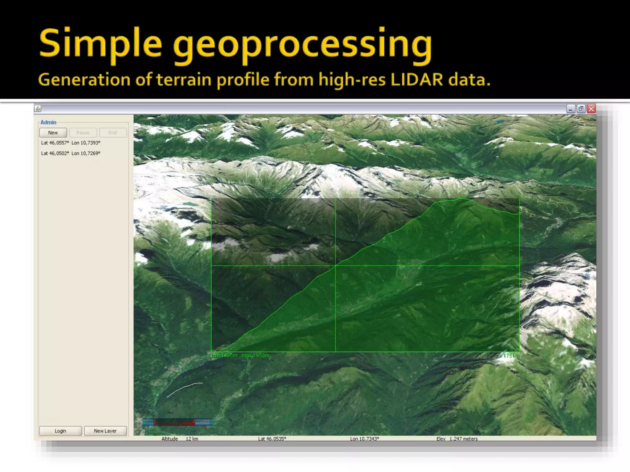The height and width of the screenshot is (472, 630).
Task: Click the Java application icon in title bar
Action: click(x=38, y=108)
